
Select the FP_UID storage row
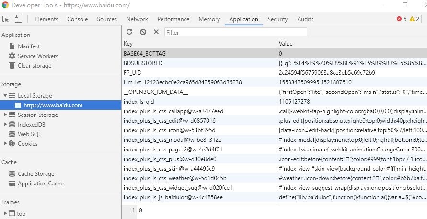coord(199,73)
